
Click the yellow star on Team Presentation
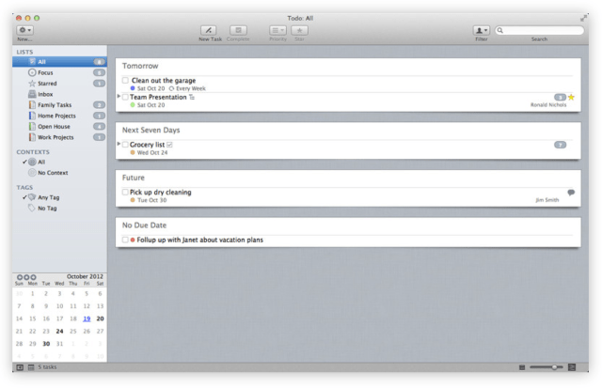[571, 97]
